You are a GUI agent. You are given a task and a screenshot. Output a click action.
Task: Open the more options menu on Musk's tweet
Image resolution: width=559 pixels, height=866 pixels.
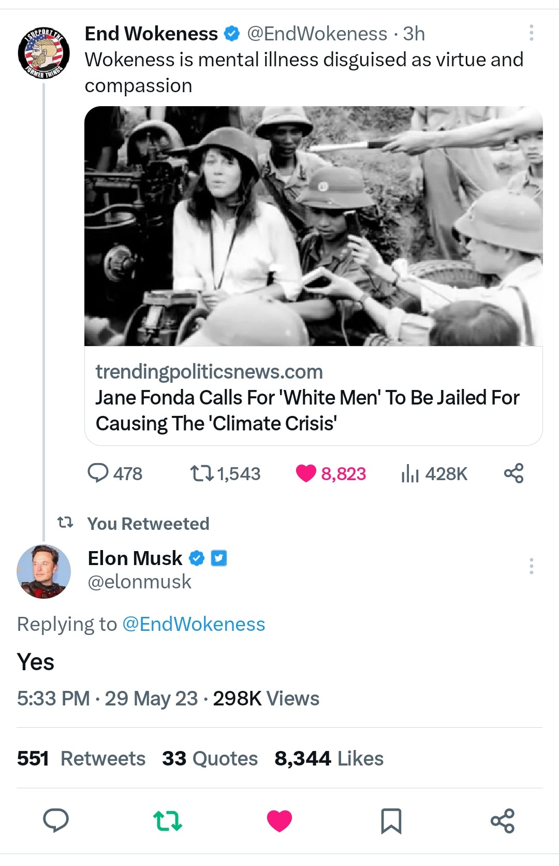click(x=531, y=566)
